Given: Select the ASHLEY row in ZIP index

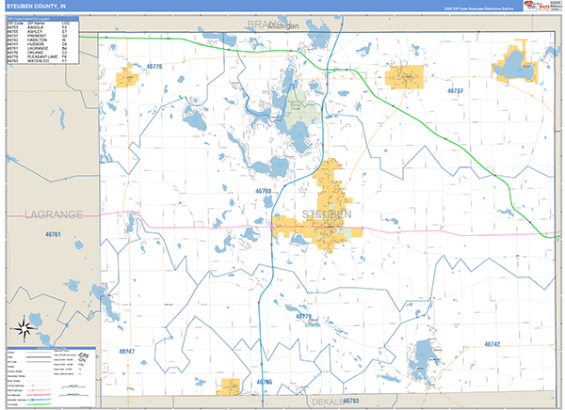Looking at the screenshot, I should coord(38,32).
